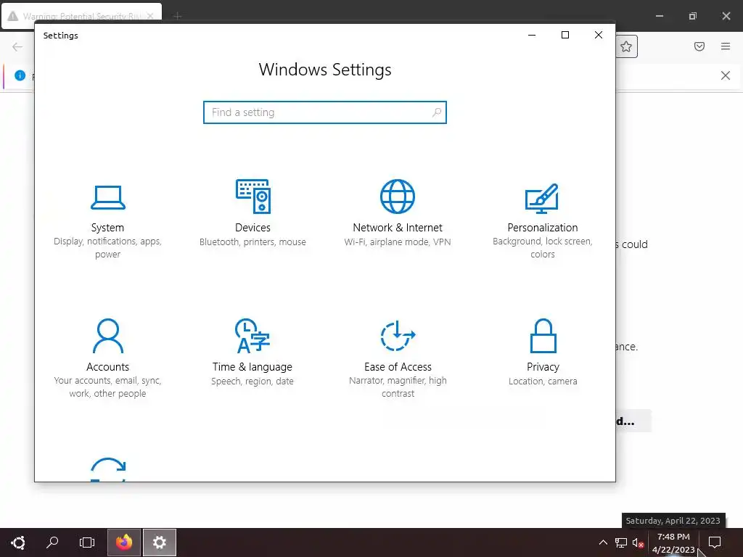Click the Devices label text

click(x=253, y=228)
